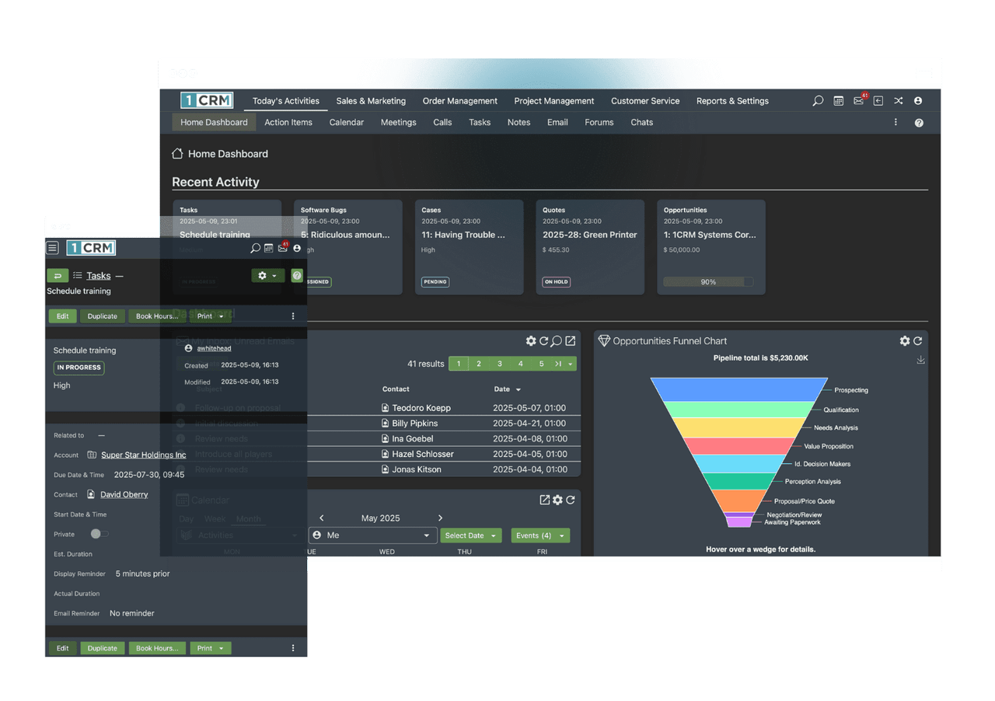Screen dimensions: 995x701
Task: Jump to the last page of inbox results
Action: coord(557,364)
